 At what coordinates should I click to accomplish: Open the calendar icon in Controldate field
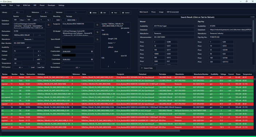click(x=92, y=59)
